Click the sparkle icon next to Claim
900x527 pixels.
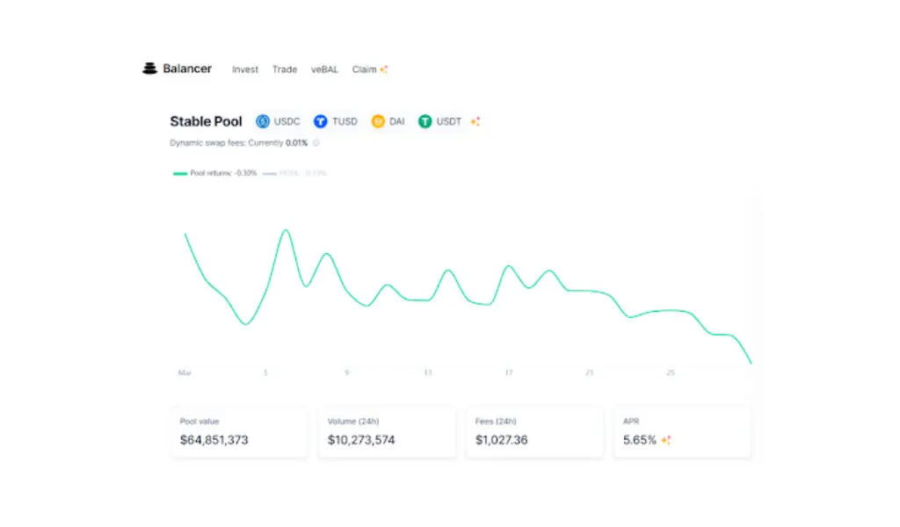(x=383, y=69)
